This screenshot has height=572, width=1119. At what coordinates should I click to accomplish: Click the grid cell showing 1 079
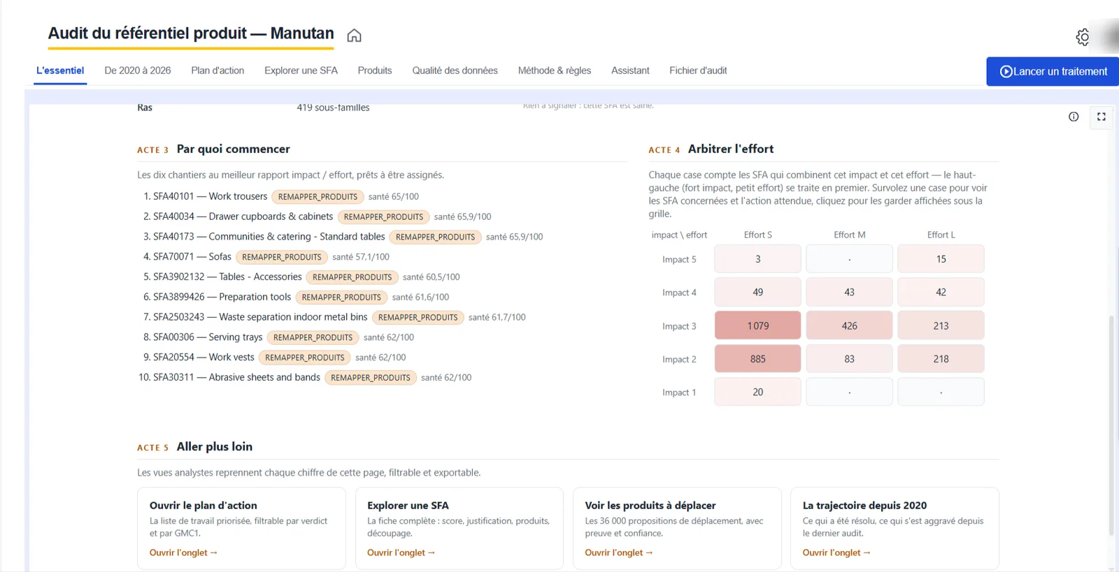pos(757,325)
